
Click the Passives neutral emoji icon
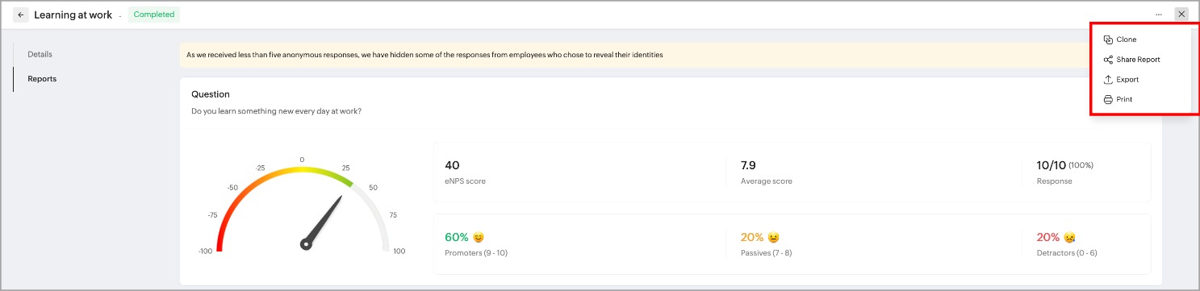tap(774, 238)
